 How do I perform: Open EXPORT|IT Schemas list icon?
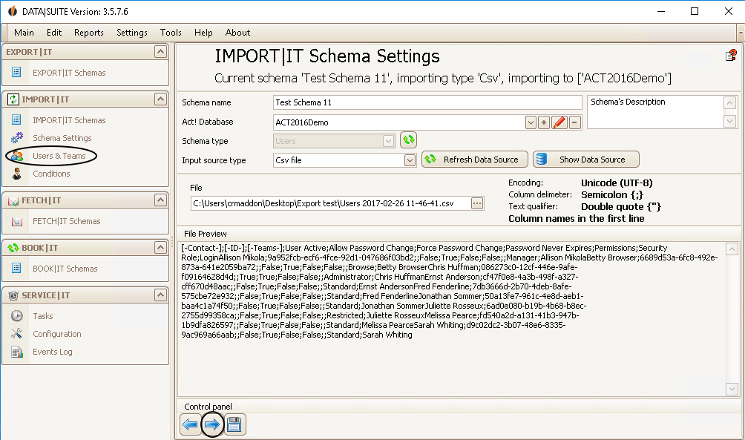[16, 72]
